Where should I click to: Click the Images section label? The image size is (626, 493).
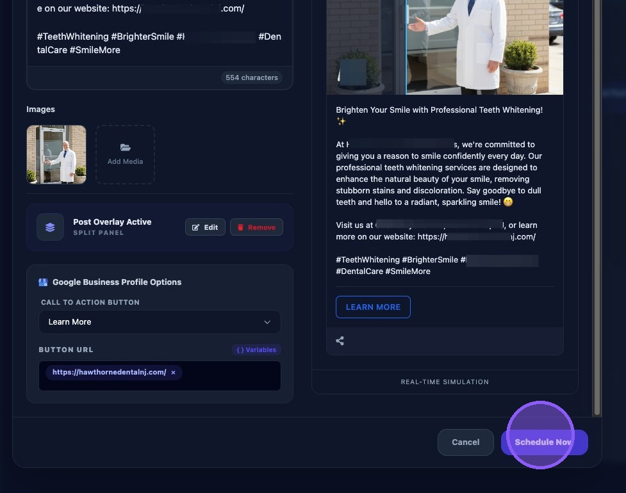point(41,109)
